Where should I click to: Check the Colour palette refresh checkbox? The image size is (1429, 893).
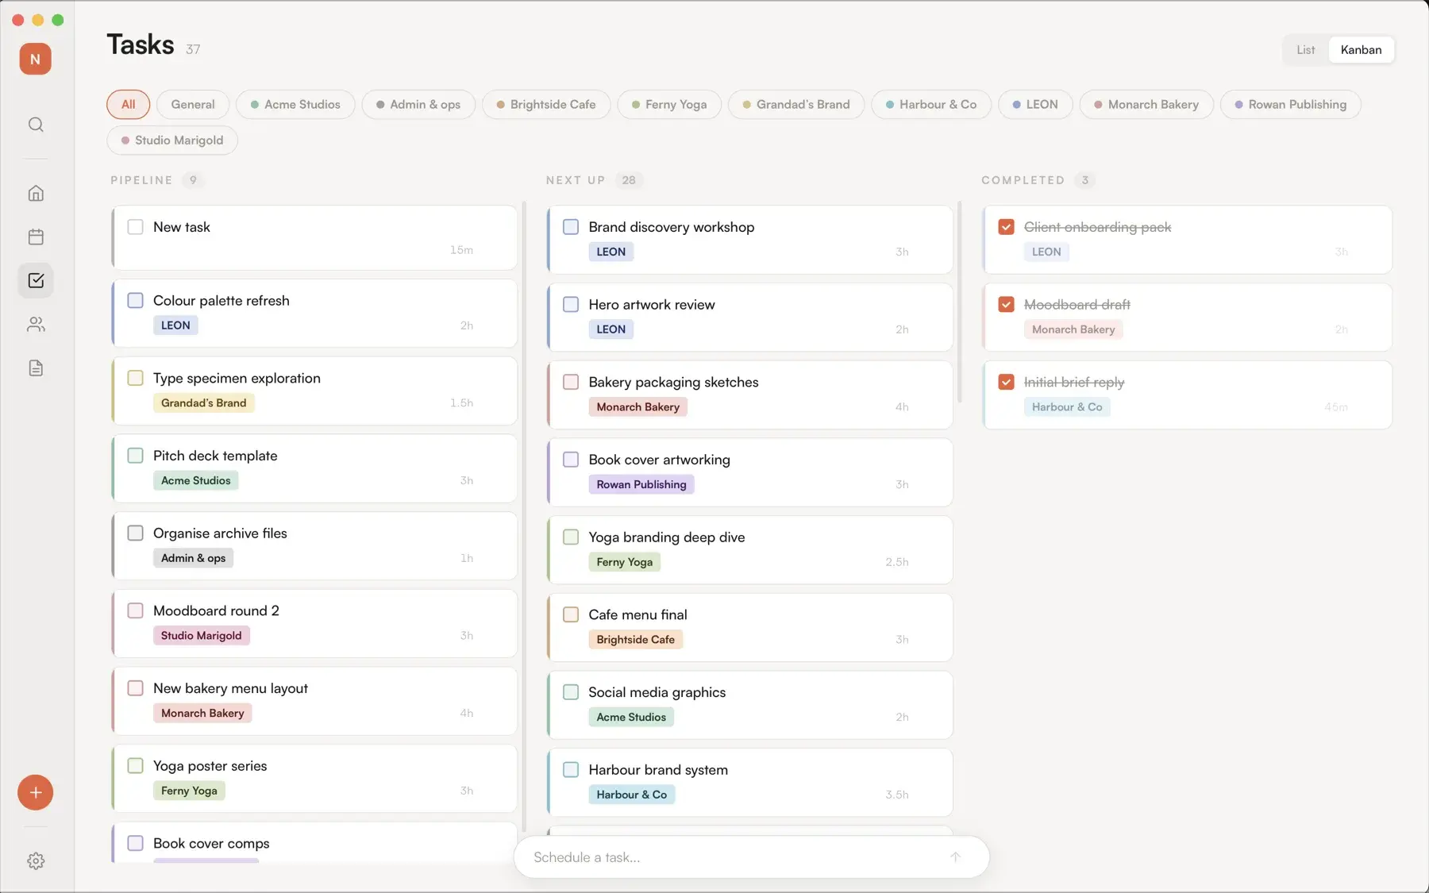point(136,300)
